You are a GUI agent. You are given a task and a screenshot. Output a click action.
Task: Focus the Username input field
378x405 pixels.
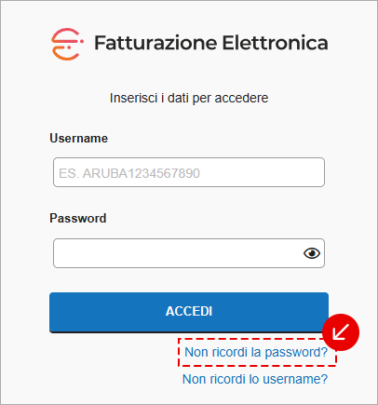[x=189, y=172]
